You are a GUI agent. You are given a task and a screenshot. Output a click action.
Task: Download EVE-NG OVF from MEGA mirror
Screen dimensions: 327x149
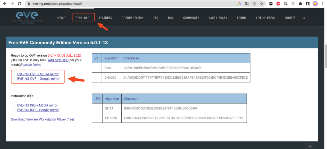[38, 74]
